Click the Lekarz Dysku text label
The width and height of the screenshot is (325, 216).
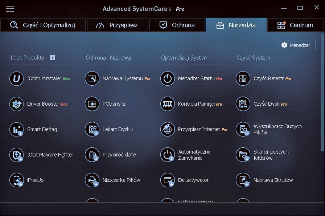118,129
